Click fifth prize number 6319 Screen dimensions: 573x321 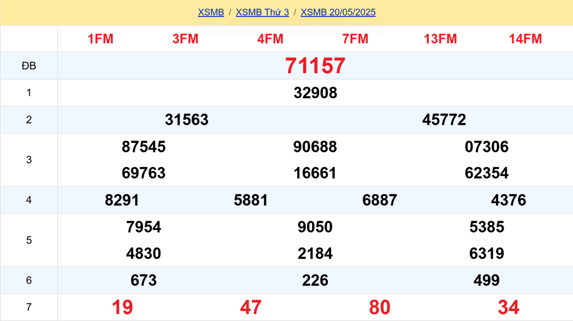[487, 253]
